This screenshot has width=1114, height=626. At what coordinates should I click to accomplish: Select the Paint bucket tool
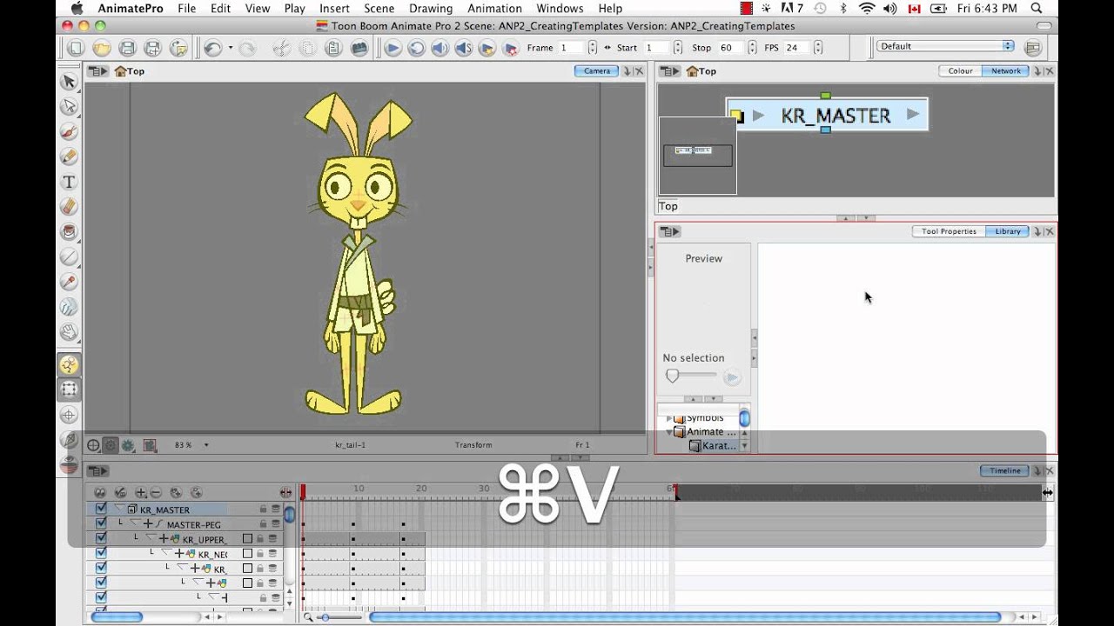click(69, 232)
